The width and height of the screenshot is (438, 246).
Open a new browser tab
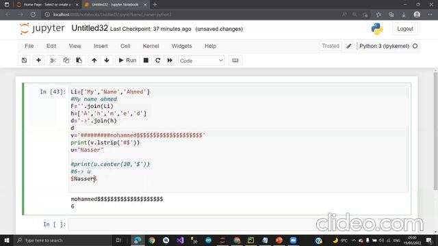(x=155, y=5)
